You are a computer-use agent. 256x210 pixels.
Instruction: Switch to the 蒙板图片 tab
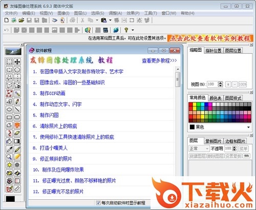[214, 141]
